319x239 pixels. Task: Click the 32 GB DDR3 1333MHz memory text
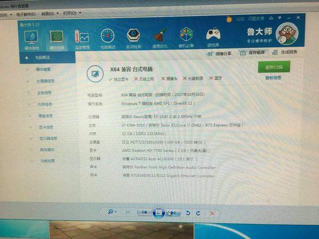click(144, 134)
